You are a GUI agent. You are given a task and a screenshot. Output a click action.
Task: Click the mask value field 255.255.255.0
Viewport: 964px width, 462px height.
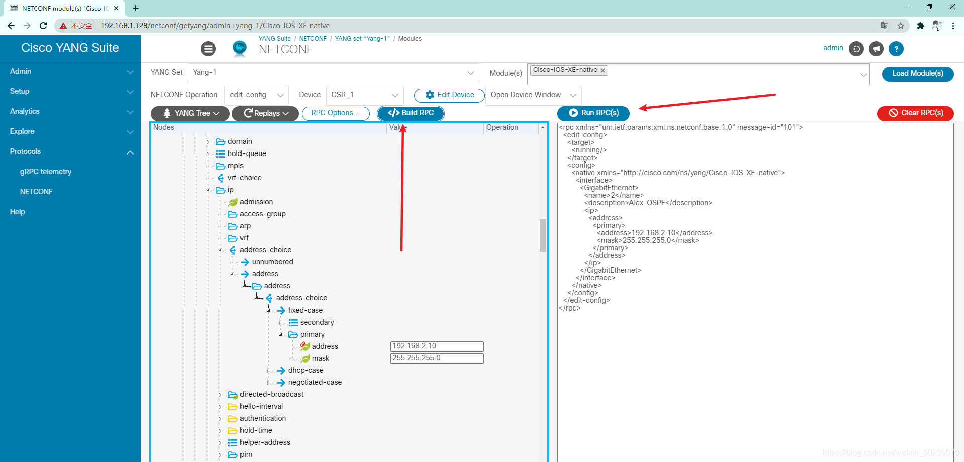436,358
